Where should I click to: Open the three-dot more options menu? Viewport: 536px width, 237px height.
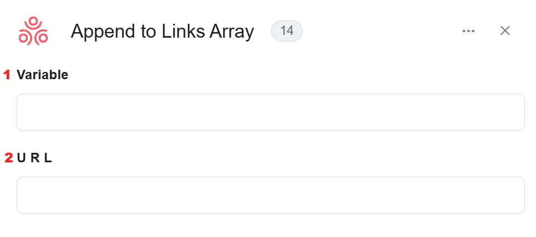[468, 31]
